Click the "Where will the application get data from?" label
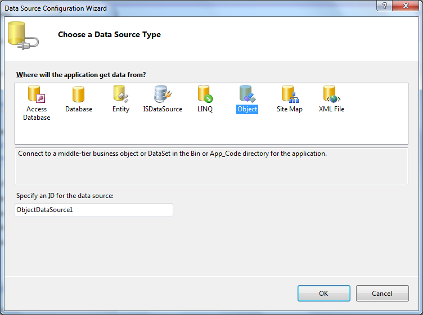 [x=81, y=74]
